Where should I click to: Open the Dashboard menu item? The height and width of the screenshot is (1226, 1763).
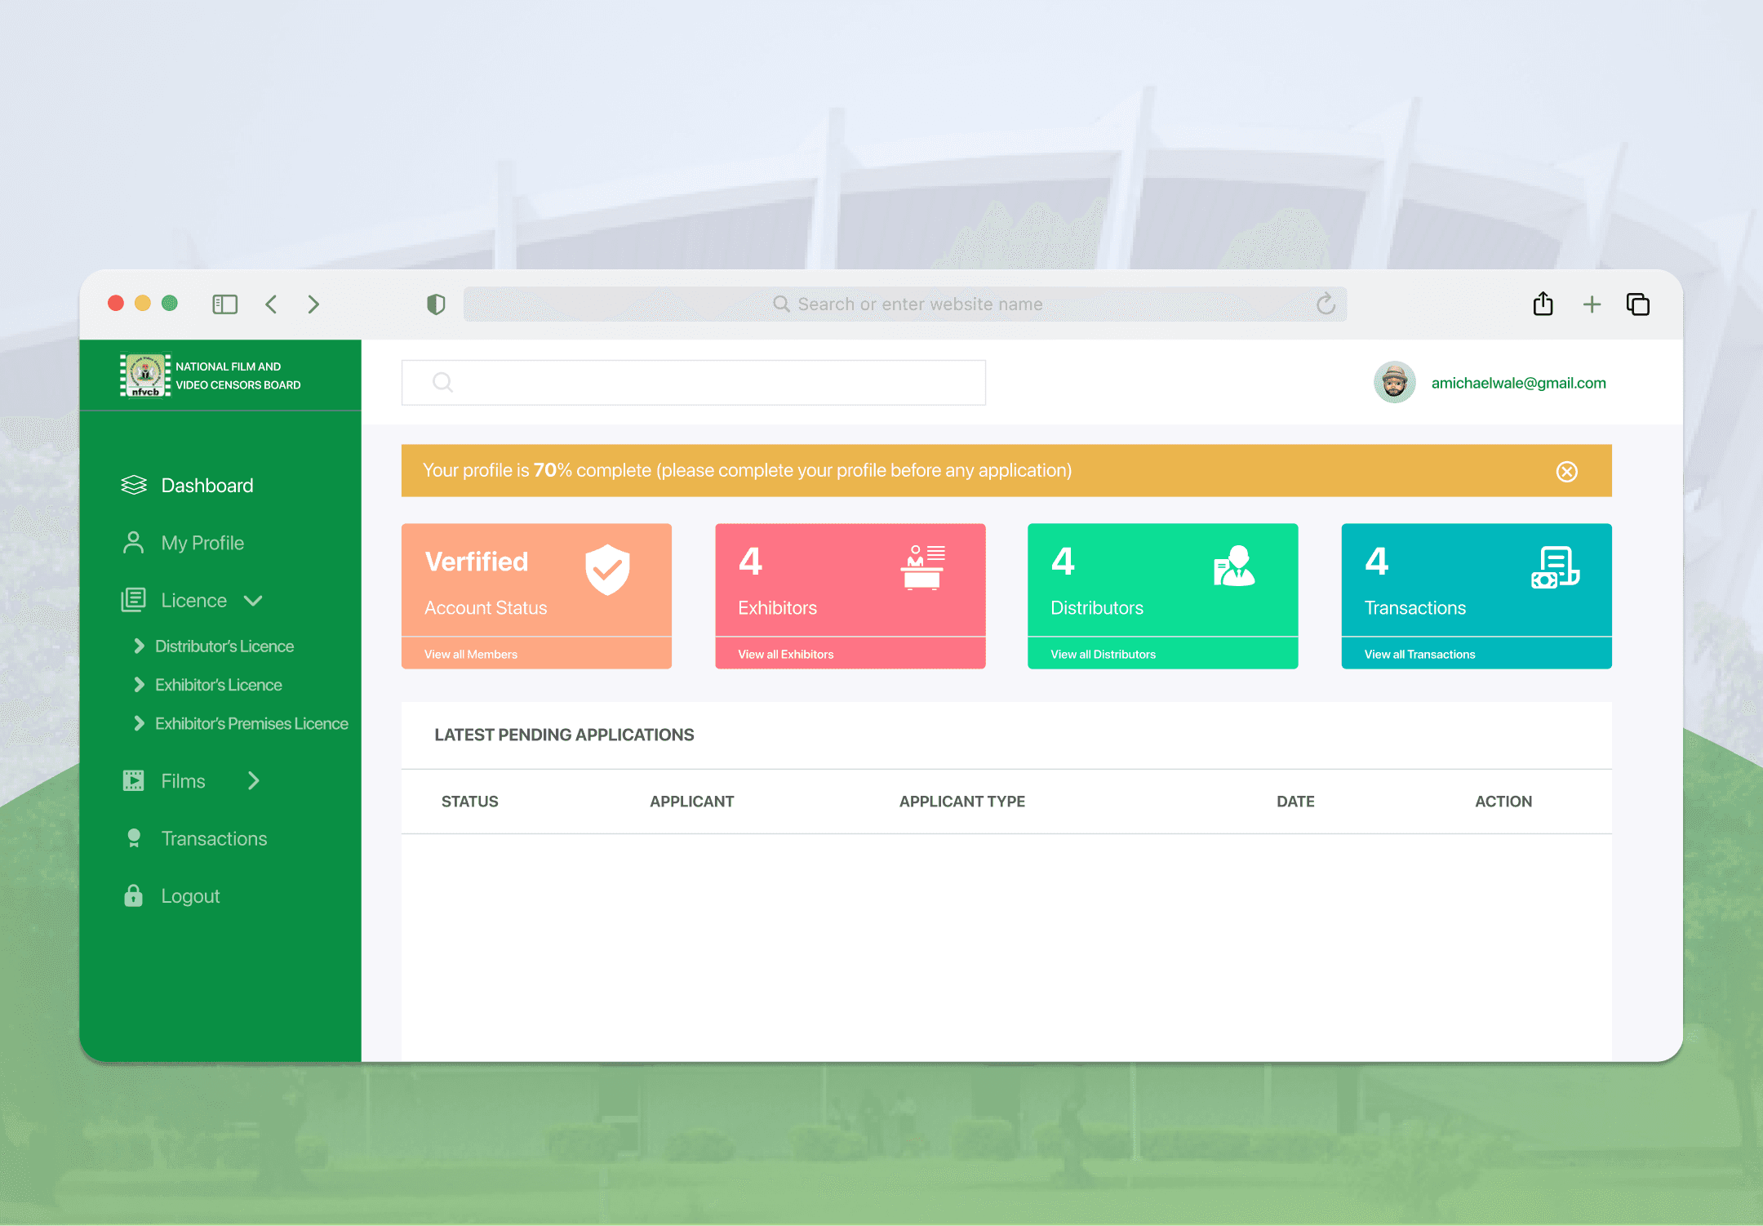[207, 486]
